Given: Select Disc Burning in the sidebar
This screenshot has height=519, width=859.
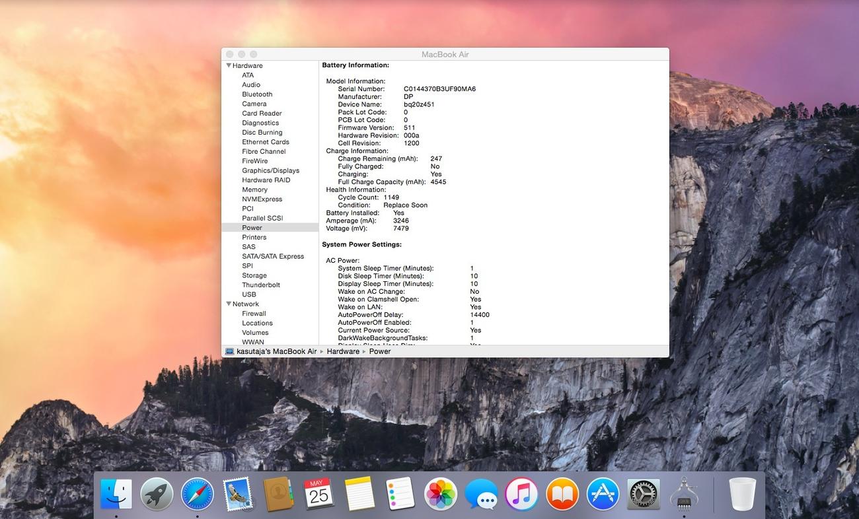Looking at the screenshot, I should tap(262, 132).
